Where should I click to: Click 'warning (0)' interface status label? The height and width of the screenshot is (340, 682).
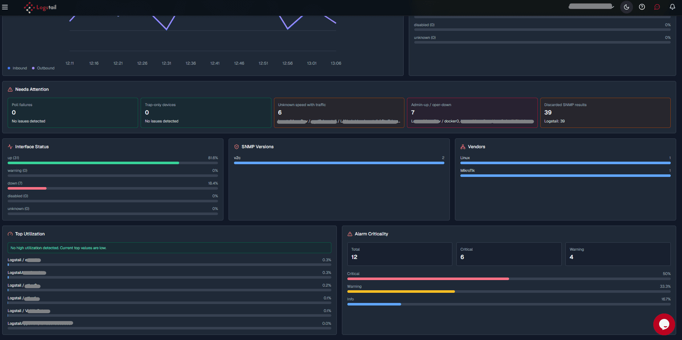tap(17, 171)
